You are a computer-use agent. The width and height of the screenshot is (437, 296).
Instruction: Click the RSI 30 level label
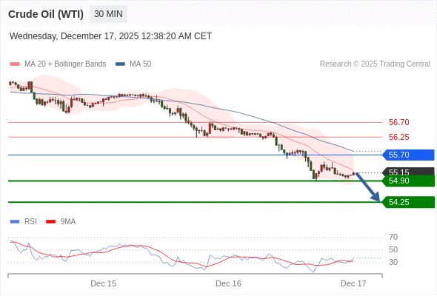[393, 262]
